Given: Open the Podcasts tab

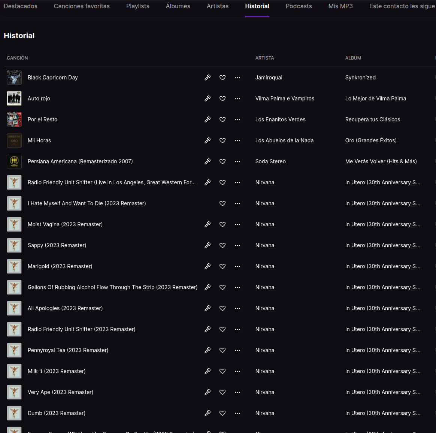Looking at the screenshot, I should (299, 6).
